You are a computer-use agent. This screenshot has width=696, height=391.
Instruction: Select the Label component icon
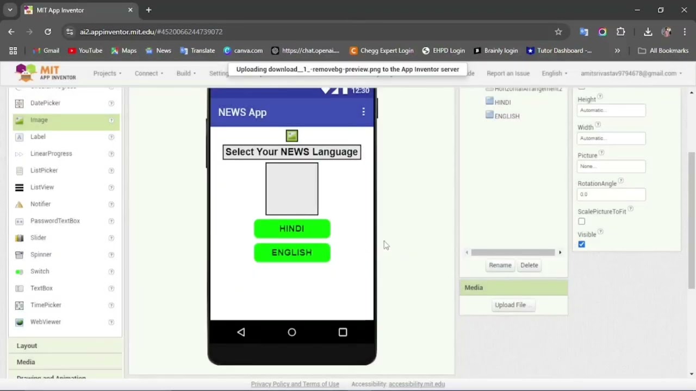(x=20, y=137)
